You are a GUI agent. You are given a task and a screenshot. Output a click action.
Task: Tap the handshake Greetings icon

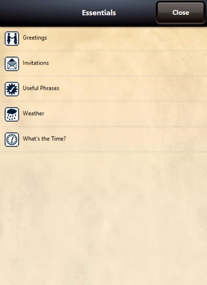12,38
